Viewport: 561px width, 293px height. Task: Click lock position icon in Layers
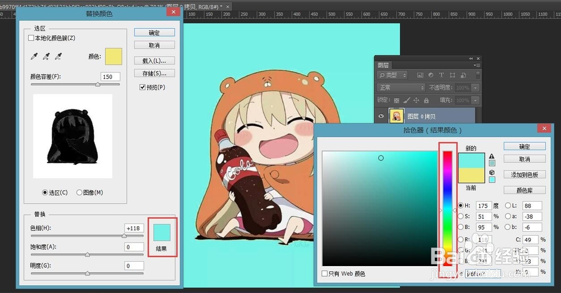(x=416, y=100)
